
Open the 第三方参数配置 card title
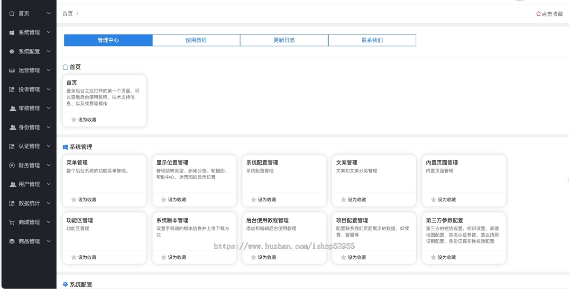pos(445,220)
